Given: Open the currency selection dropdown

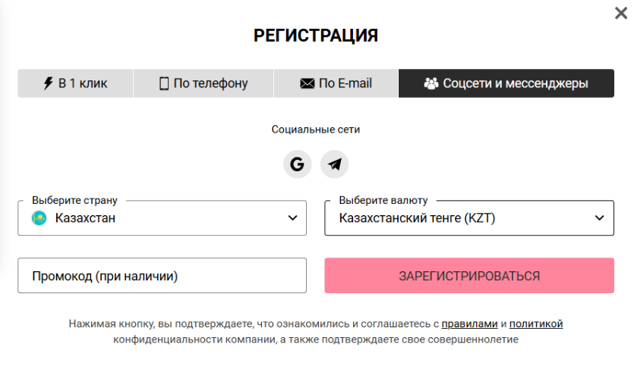Looking at the screenshot, I should [469, 217].
